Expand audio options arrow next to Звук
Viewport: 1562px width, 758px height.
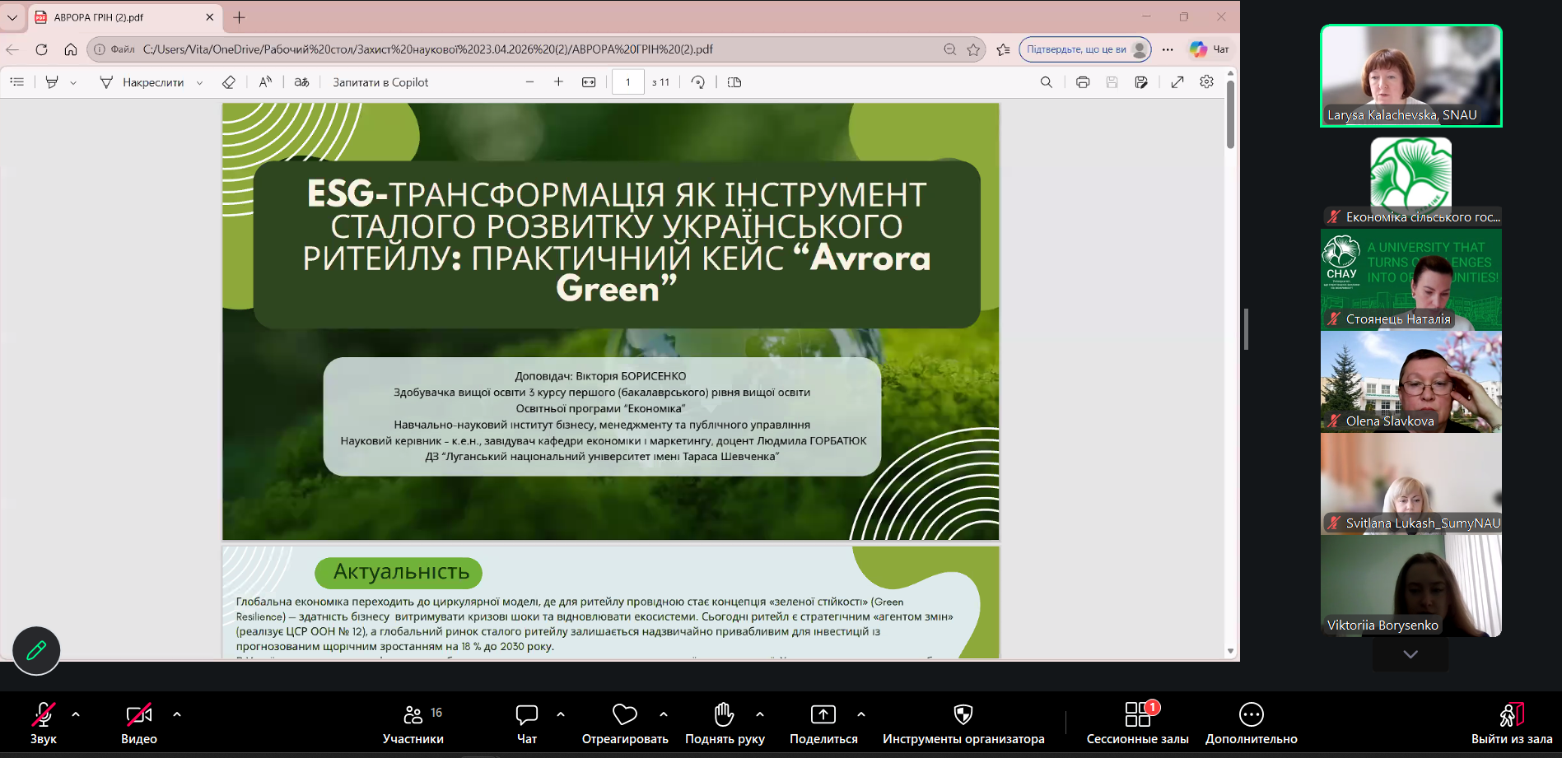pyautogui.click(x=76, y=714)
